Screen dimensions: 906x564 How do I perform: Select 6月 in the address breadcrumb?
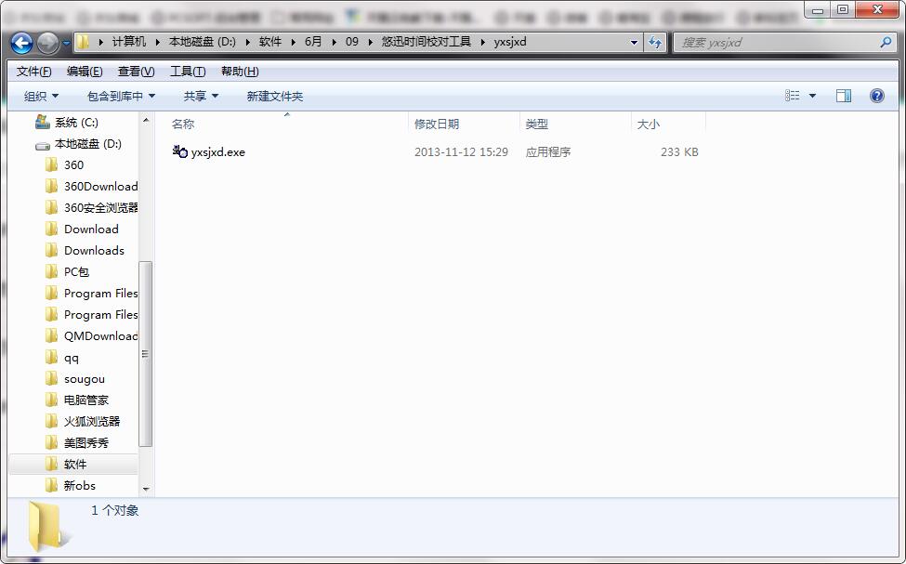click(313, 42)
